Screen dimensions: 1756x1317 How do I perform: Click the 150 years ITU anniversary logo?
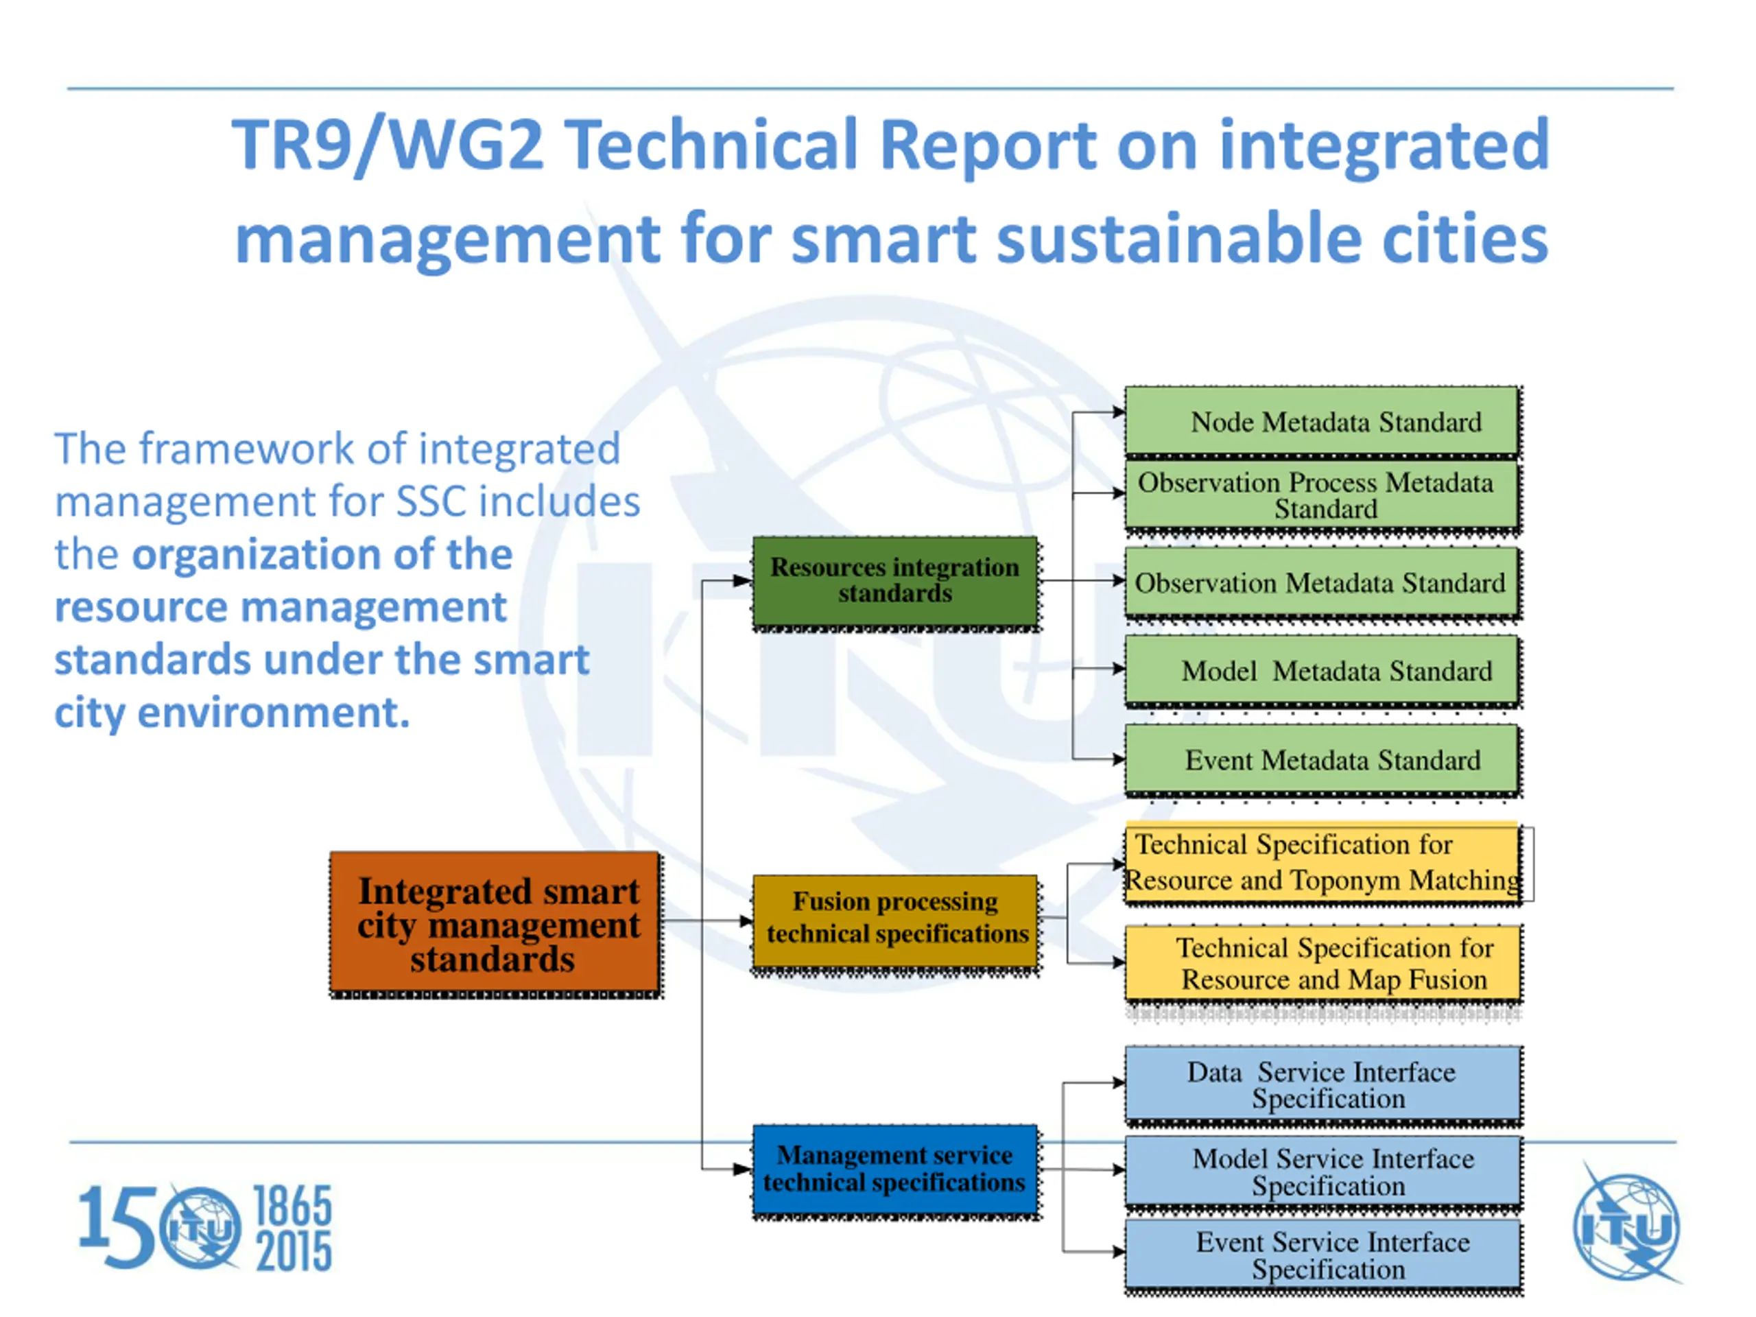[205, 1227]
